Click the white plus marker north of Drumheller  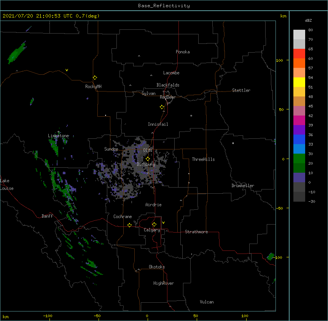(x=233, y=143)
